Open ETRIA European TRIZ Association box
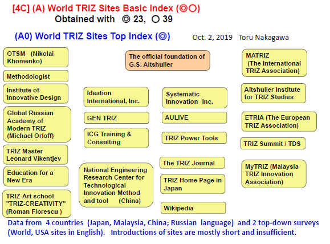Screen dimensions: 330x244 (x=279, y=121)
